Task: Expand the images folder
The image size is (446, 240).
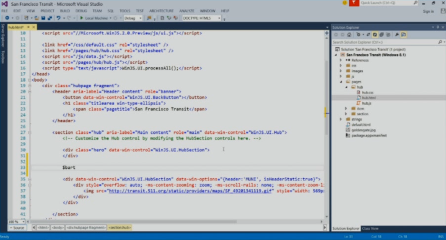Action: pyautogui.click(x=341, y=71)
